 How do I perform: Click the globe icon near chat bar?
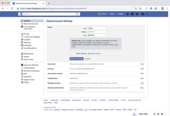tap(134, 114)
